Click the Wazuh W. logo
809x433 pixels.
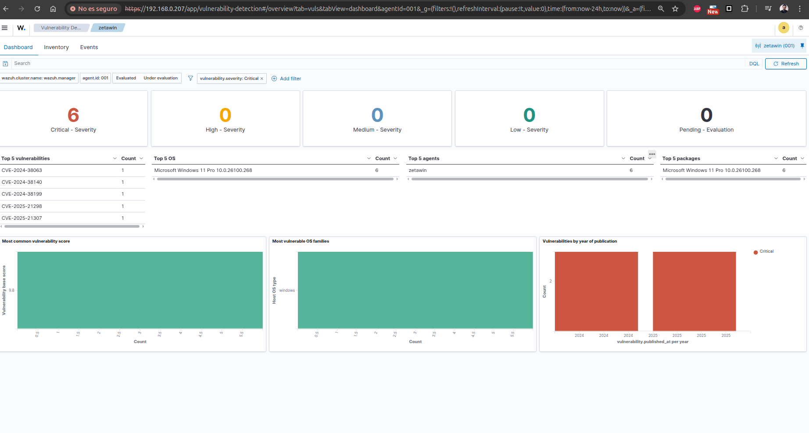pyautogui.click(x=21, y=28)
